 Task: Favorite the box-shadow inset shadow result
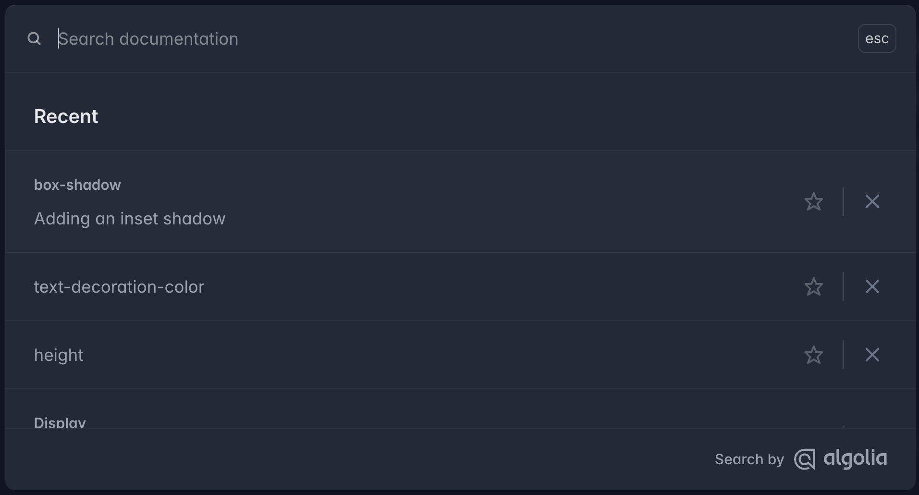(813, 202)
